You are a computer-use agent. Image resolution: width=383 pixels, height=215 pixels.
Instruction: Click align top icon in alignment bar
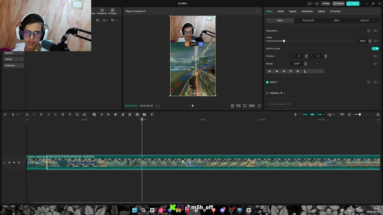[x=291, y=71]
